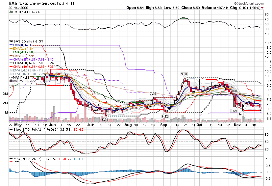Click the "May" month label on date axis
This screenshot has height=186, width=272.
pos(18,125)
